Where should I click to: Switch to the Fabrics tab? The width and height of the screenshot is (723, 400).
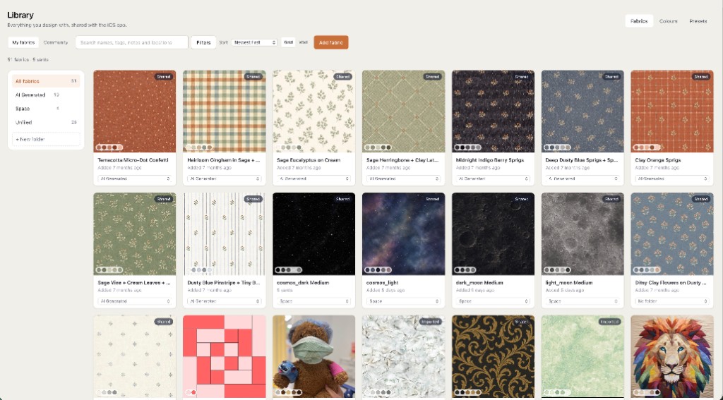click(638, 21)
